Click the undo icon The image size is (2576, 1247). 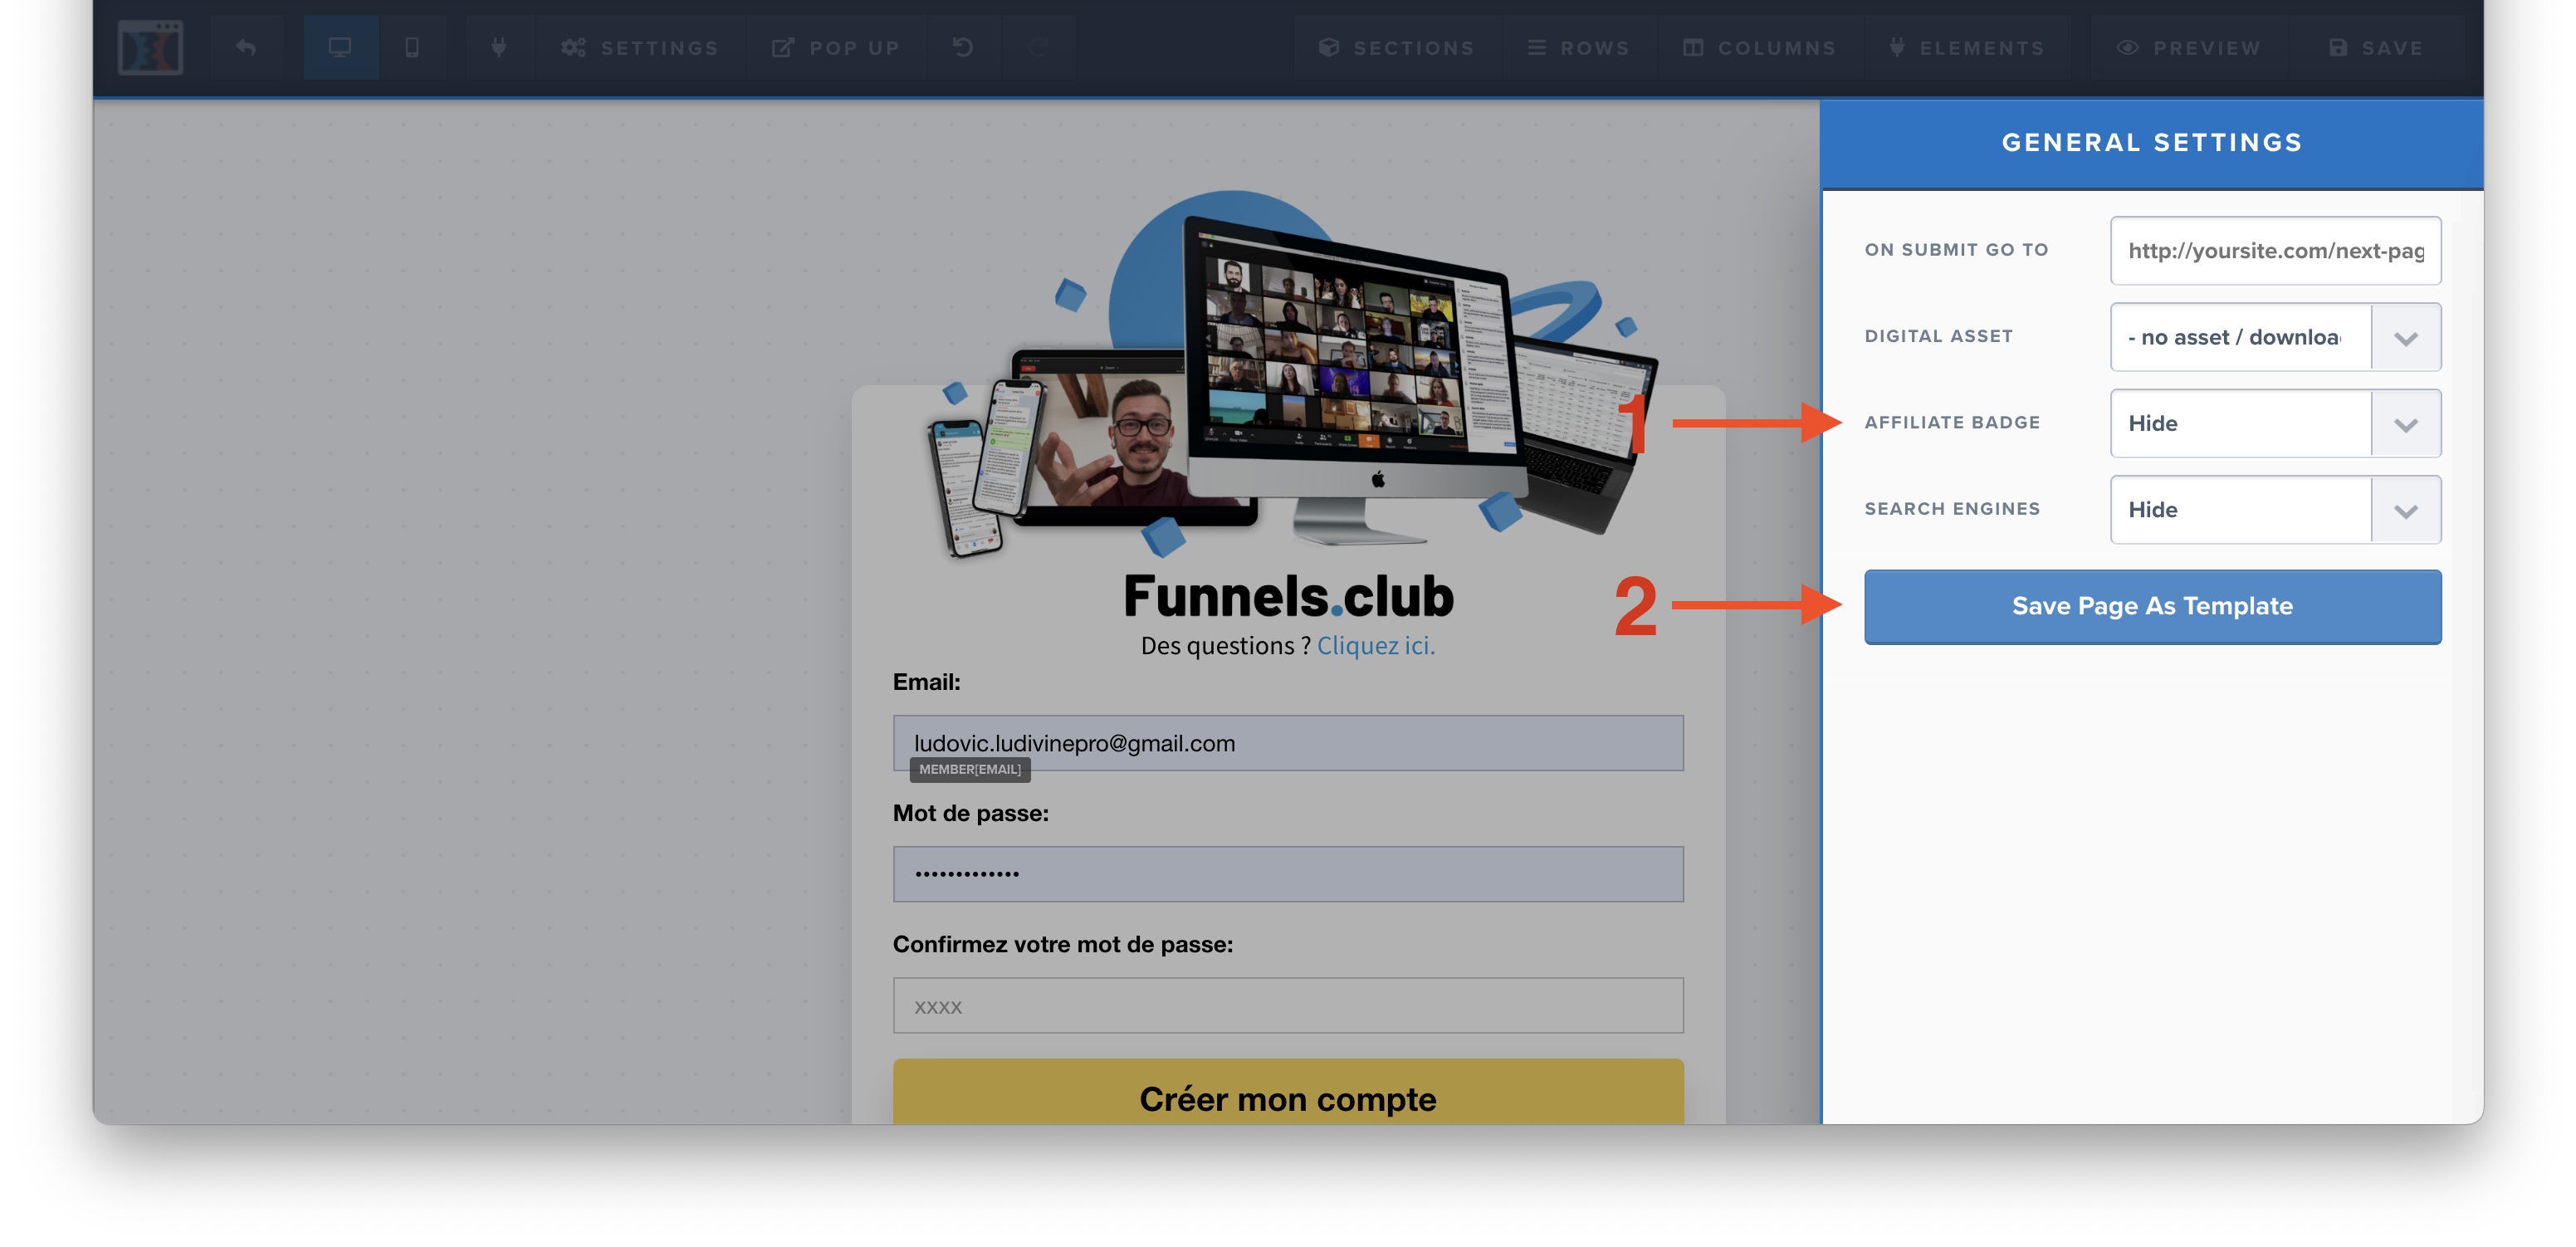tap(963, 47)
